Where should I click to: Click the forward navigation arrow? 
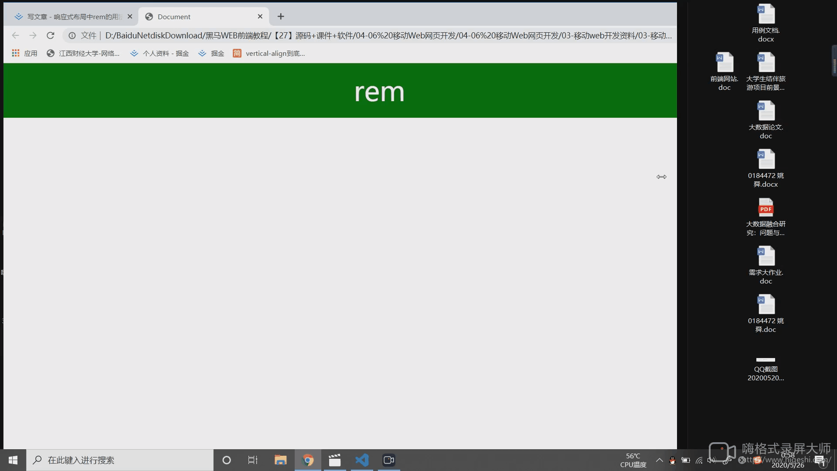point(33,35)
